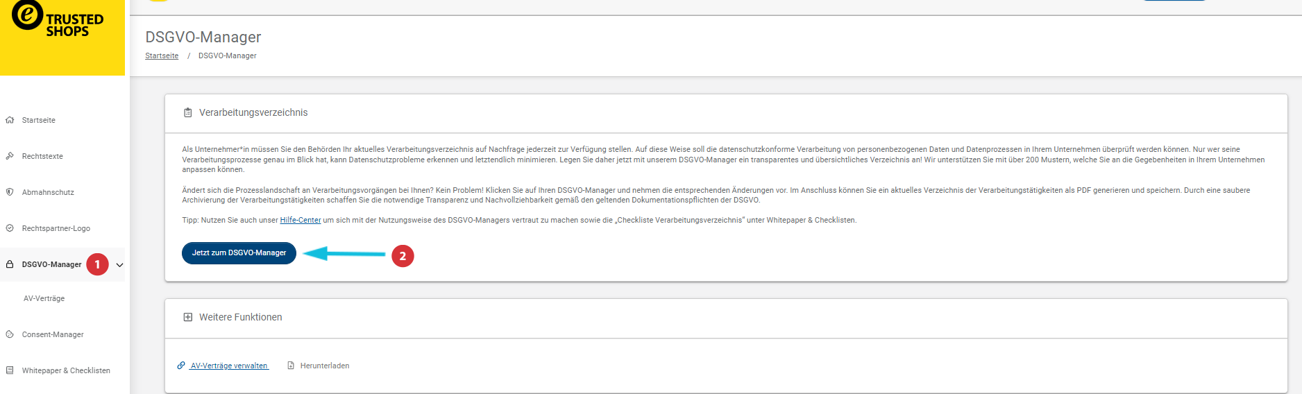
Task: Click the Startseite house icon
Action: 10,120
